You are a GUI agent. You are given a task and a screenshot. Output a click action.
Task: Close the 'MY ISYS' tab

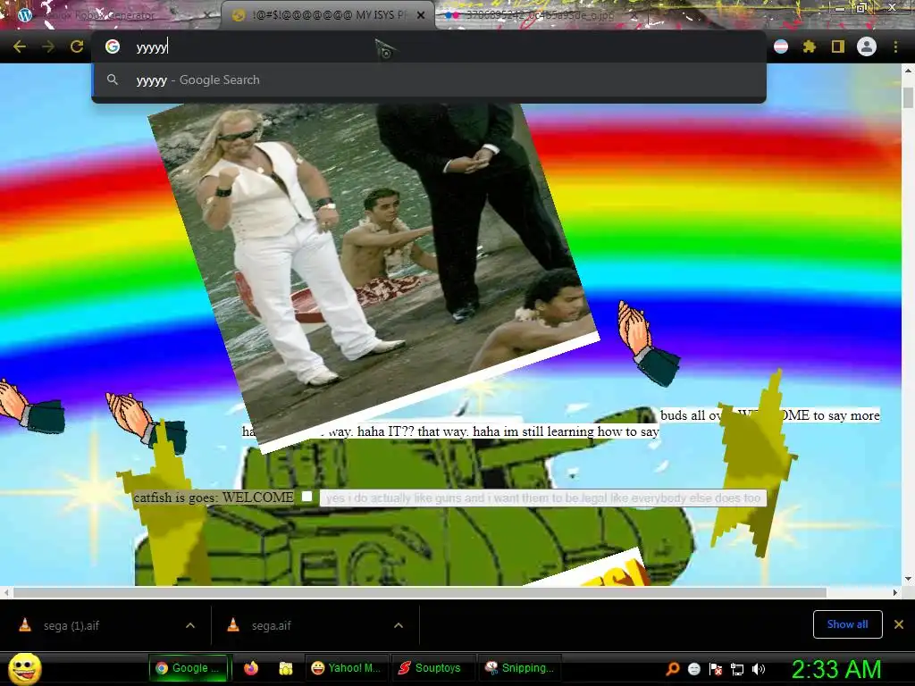421,15
